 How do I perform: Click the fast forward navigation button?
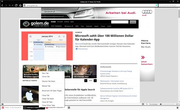click(12, 5)
